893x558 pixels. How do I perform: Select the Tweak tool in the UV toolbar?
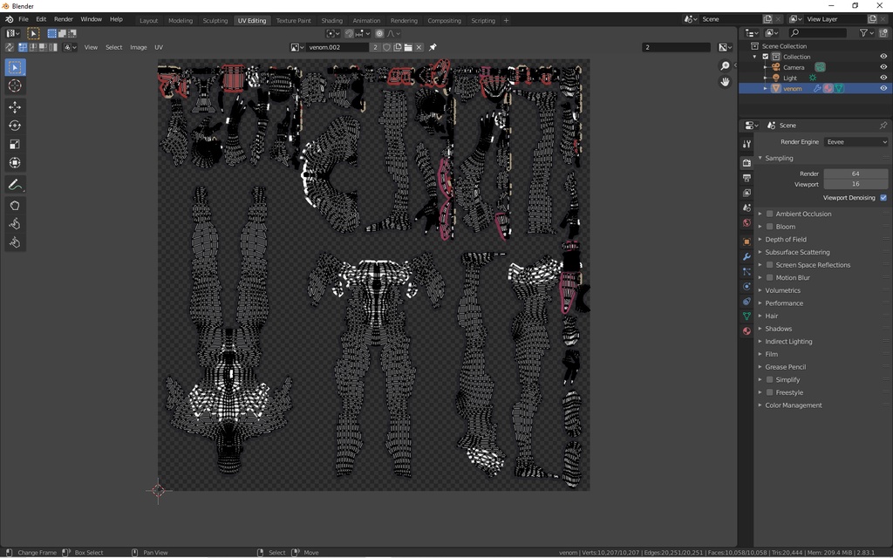click(x=14, y=67)
